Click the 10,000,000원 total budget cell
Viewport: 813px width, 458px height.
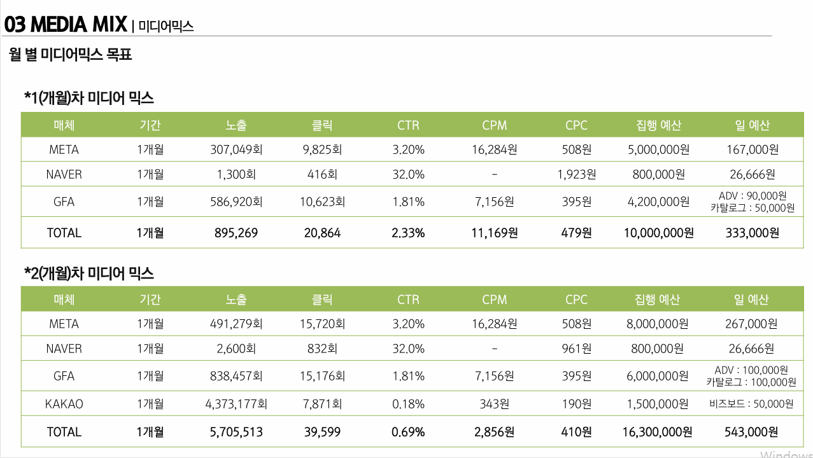coord(658,233)
